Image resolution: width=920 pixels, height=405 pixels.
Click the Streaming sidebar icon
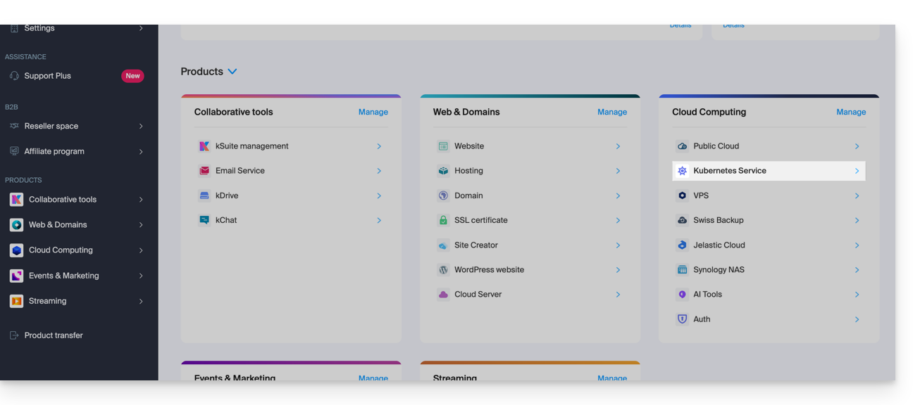(x=16, y=301)
